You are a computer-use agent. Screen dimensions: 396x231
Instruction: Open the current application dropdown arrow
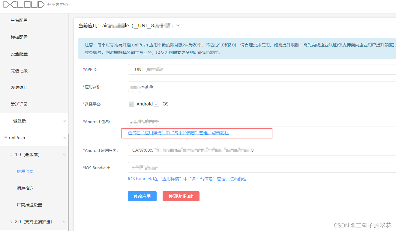(x=178, y=26)
